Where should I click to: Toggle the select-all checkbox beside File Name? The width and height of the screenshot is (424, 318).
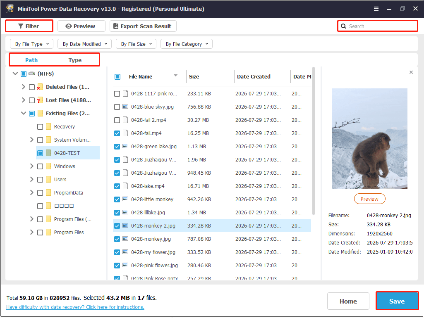coord(117,77)
